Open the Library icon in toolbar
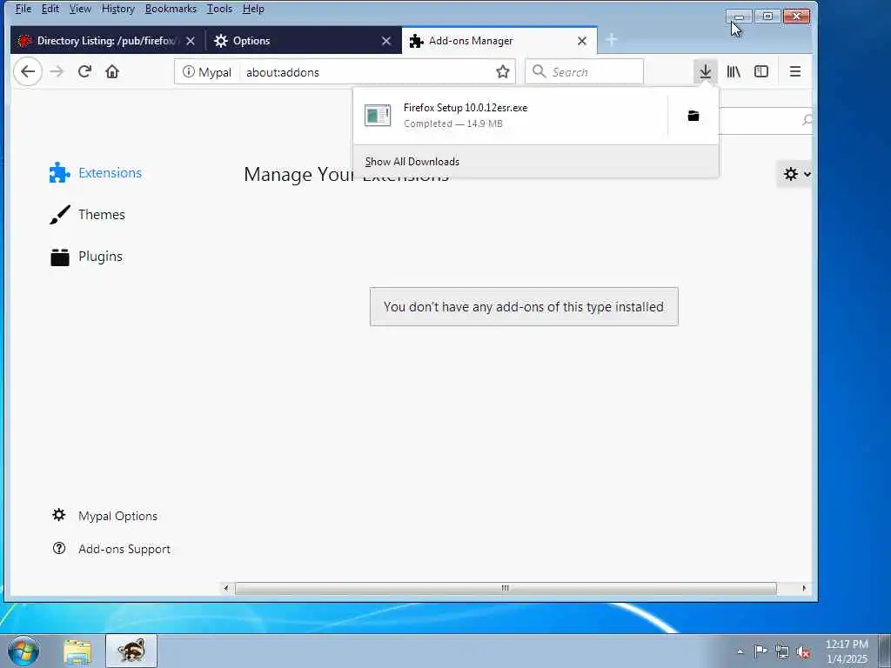The width and height of the screenshot is (891, 668). 734,71
